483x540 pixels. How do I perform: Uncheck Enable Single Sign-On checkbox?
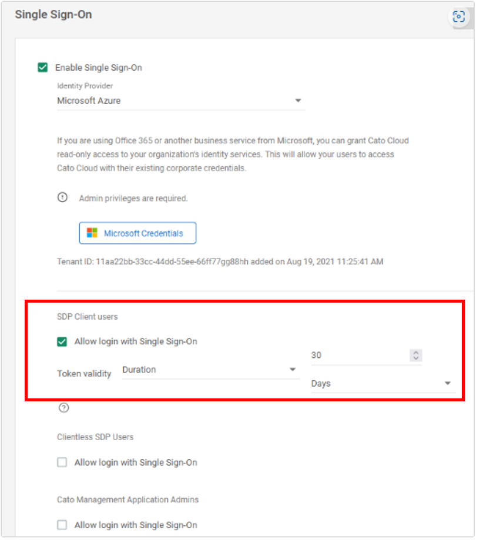tap(43, 67)
